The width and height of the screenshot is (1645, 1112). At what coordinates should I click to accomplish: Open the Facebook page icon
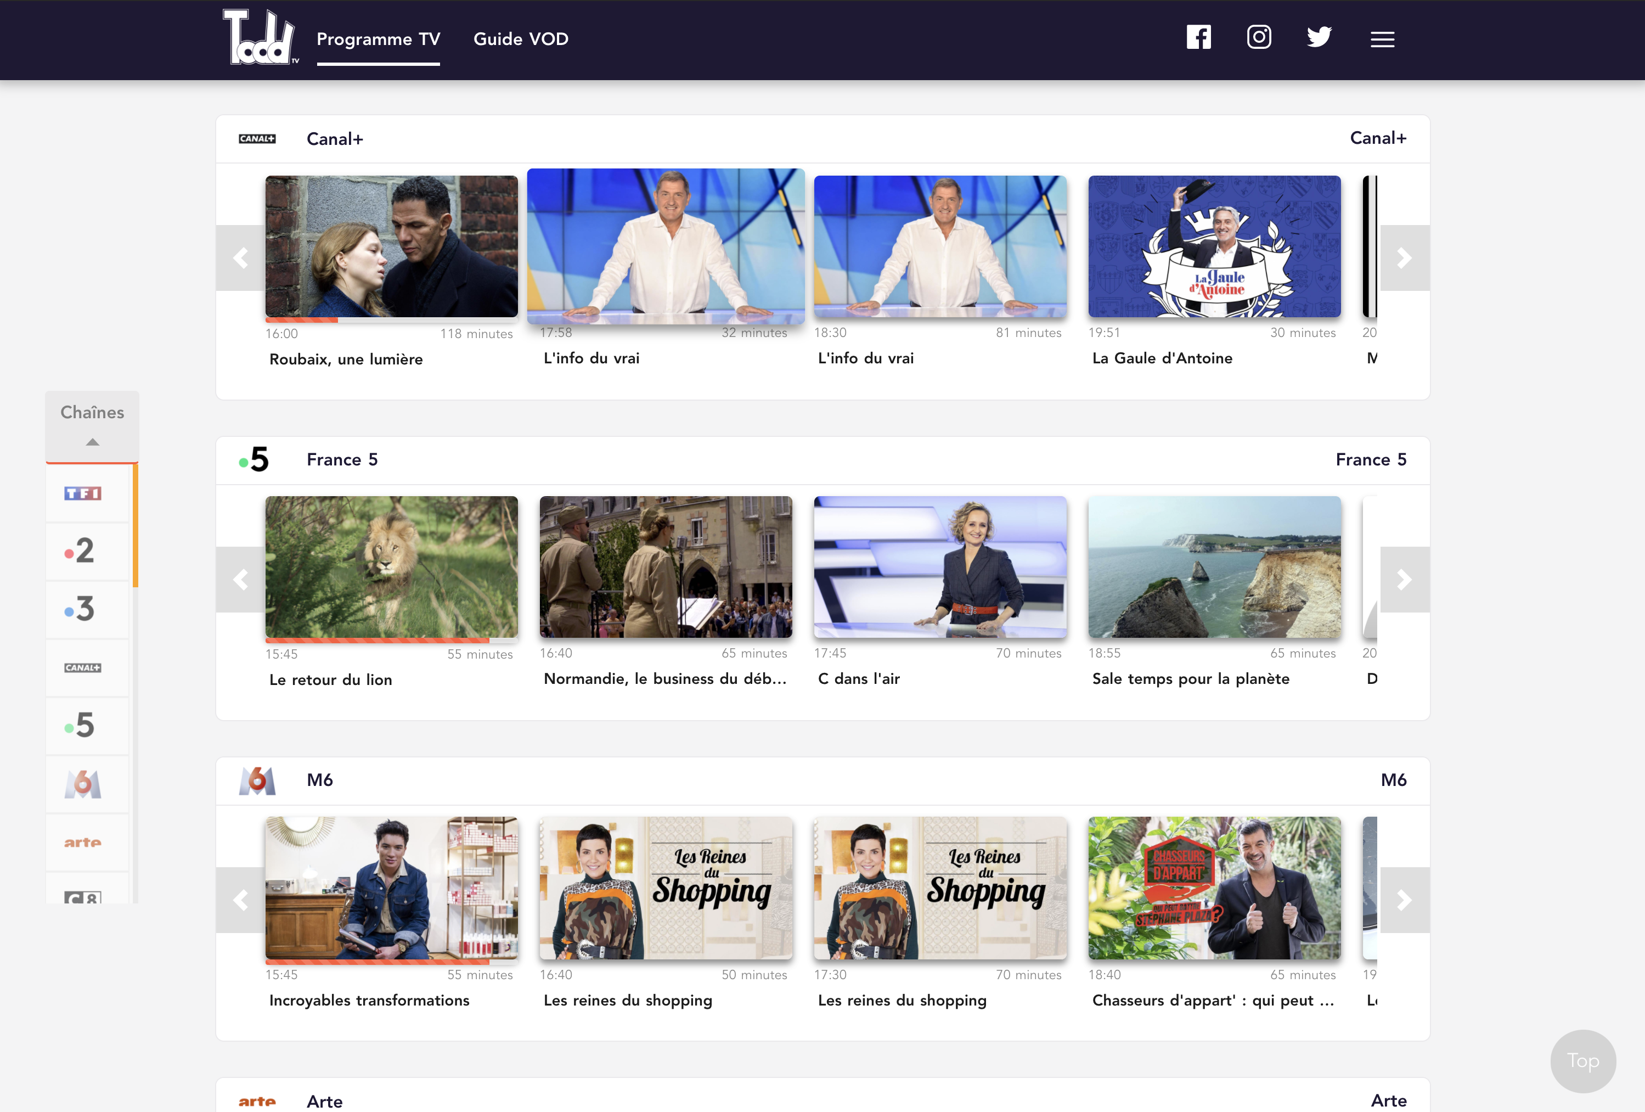[x=1198, y=37]
